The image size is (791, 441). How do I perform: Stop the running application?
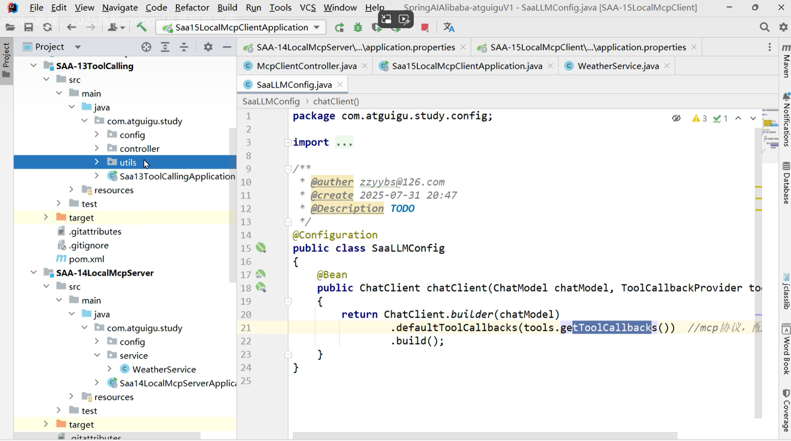pos(425,27)
